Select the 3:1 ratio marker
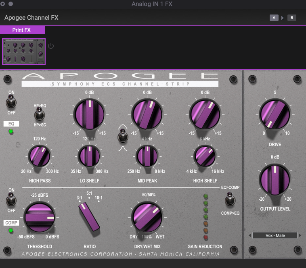The image size is (306, 268). click(x=79, y=198)
